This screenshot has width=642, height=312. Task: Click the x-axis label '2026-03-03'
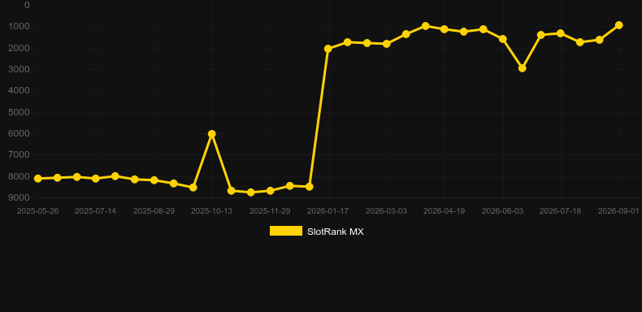click(386, 211)
